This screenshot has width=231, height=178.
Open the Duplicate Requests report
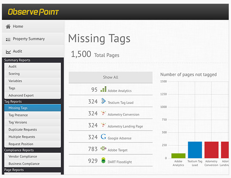click(x=32, y=129)
